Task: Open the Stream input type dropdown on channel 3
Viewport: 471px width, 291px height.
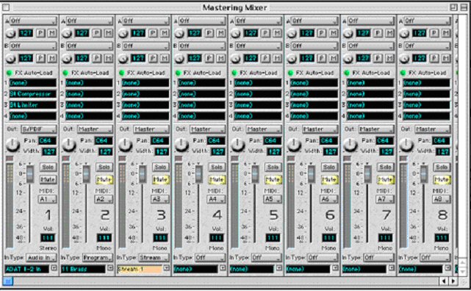Action: point(154,258)
